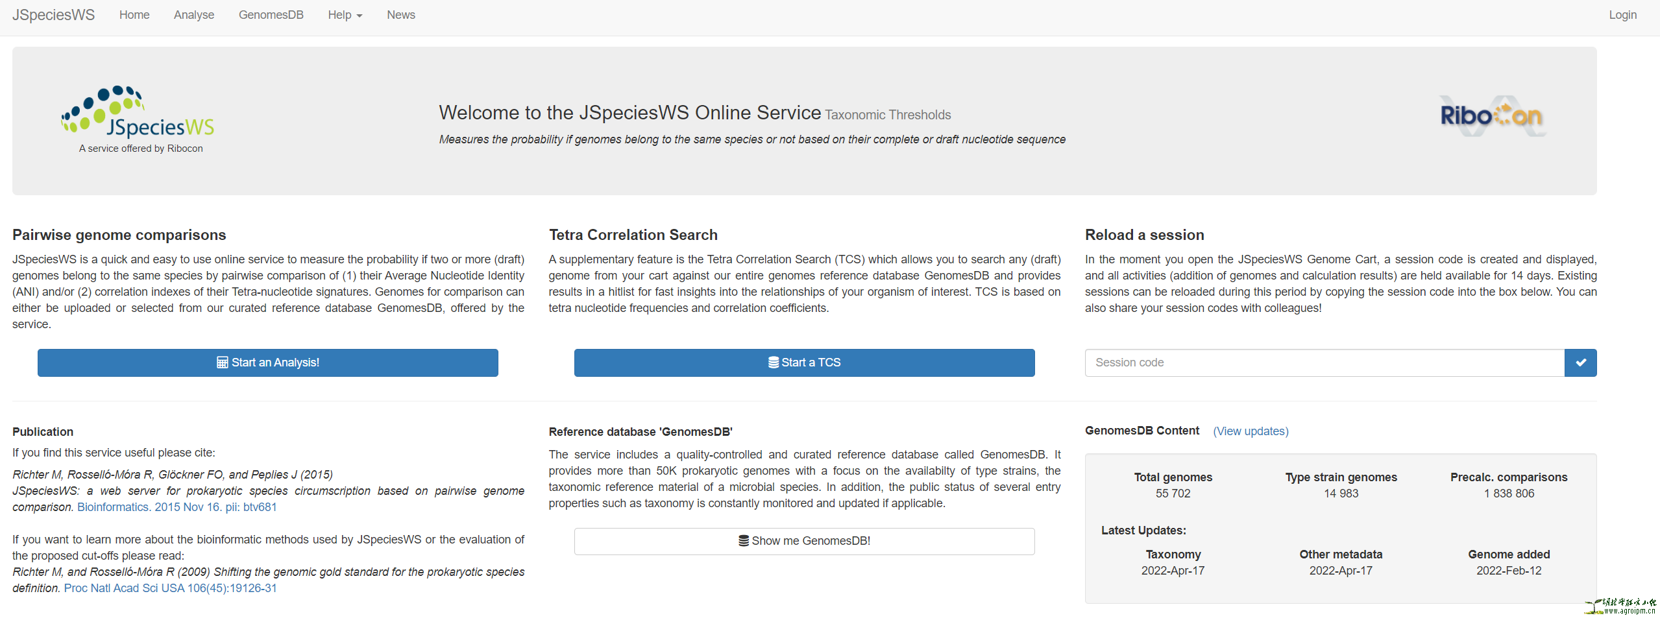Click the Ribocon logo in banner

tap(1491, 116)
